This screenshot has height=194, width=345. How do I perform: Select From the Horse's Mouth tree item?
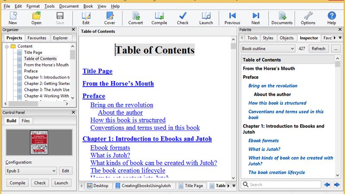(46, 65)
